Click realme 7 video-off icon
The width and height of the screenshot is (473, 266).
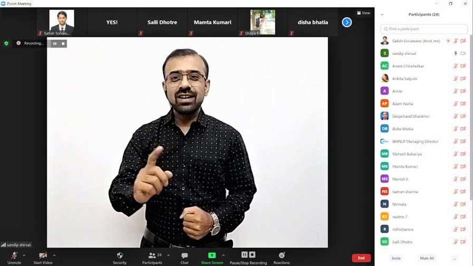tap(463, 217)
